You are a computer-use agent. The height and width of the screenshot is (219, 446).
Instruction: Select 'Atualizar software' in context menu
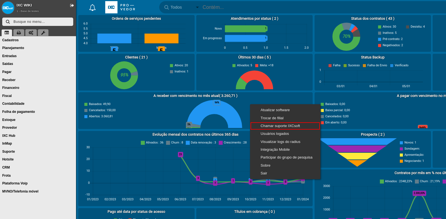tap(285, 110)
